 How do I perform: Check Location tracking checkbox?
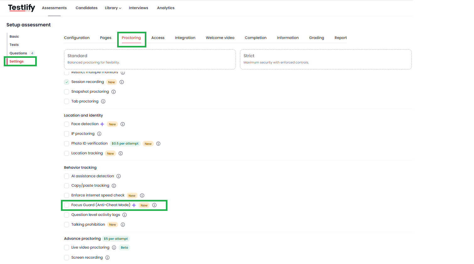coord(67,153)
